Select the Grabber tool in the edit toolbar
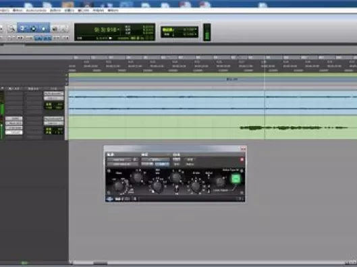Screen dimensions: 357x267 [x=44, y=28]
